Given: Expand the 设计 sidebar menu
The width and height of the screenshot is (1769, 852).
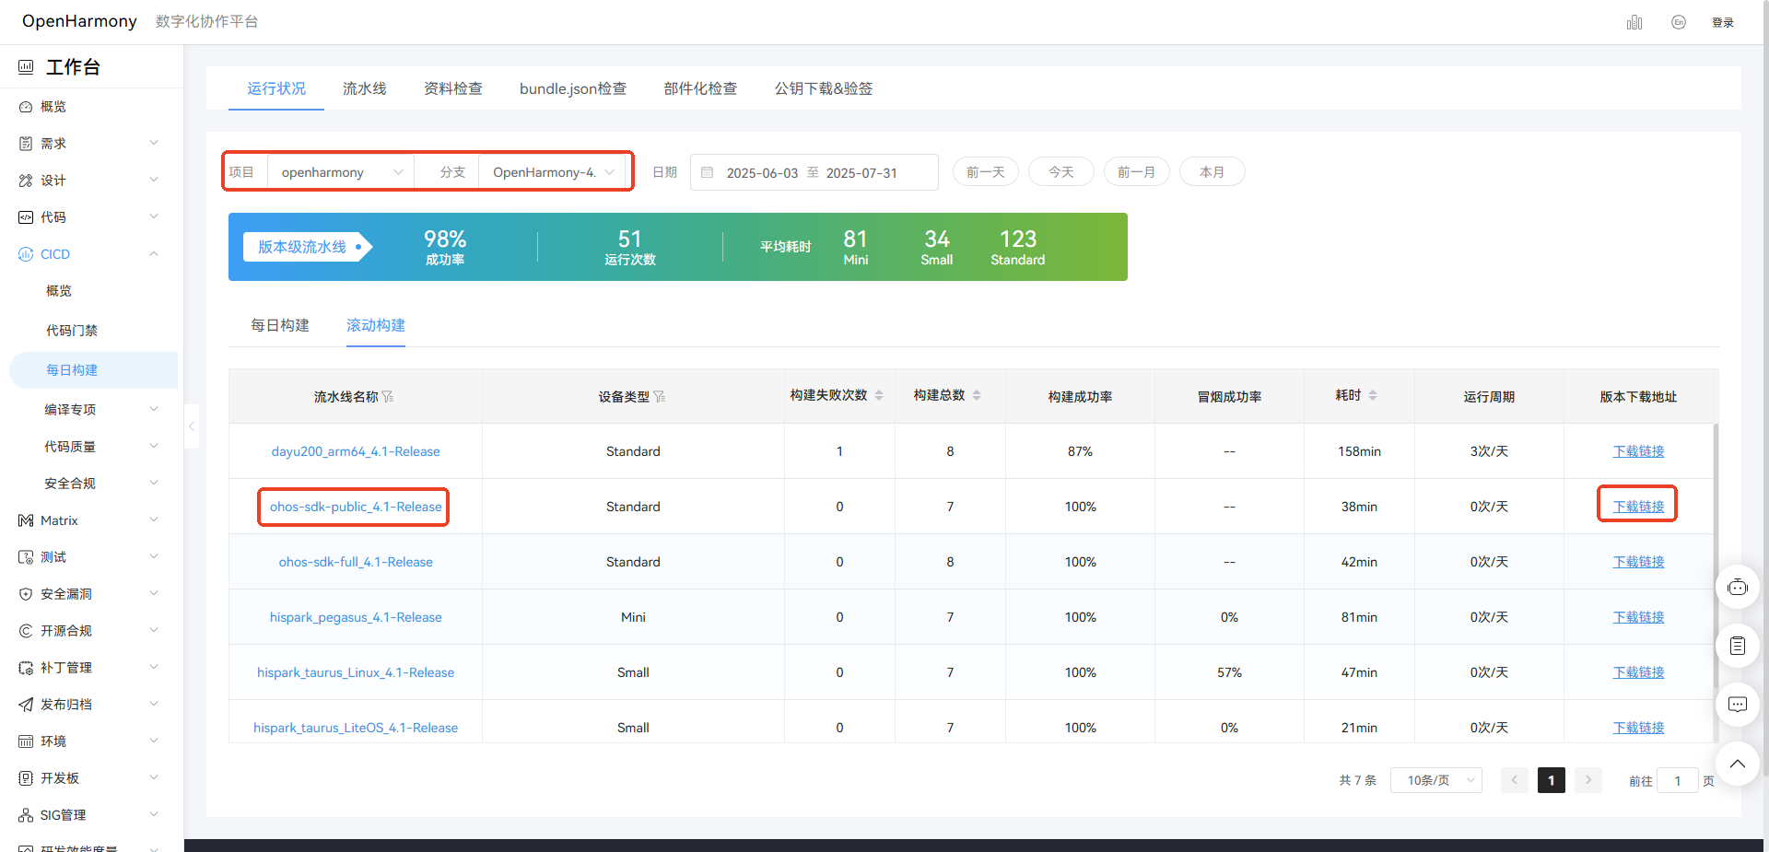Looking at the screenshot, I should 154,180.
